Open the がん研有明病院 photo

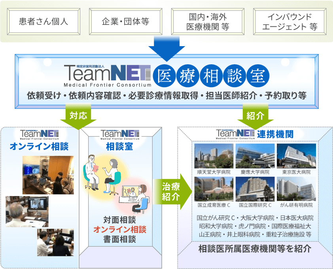(x=296, y=189)
